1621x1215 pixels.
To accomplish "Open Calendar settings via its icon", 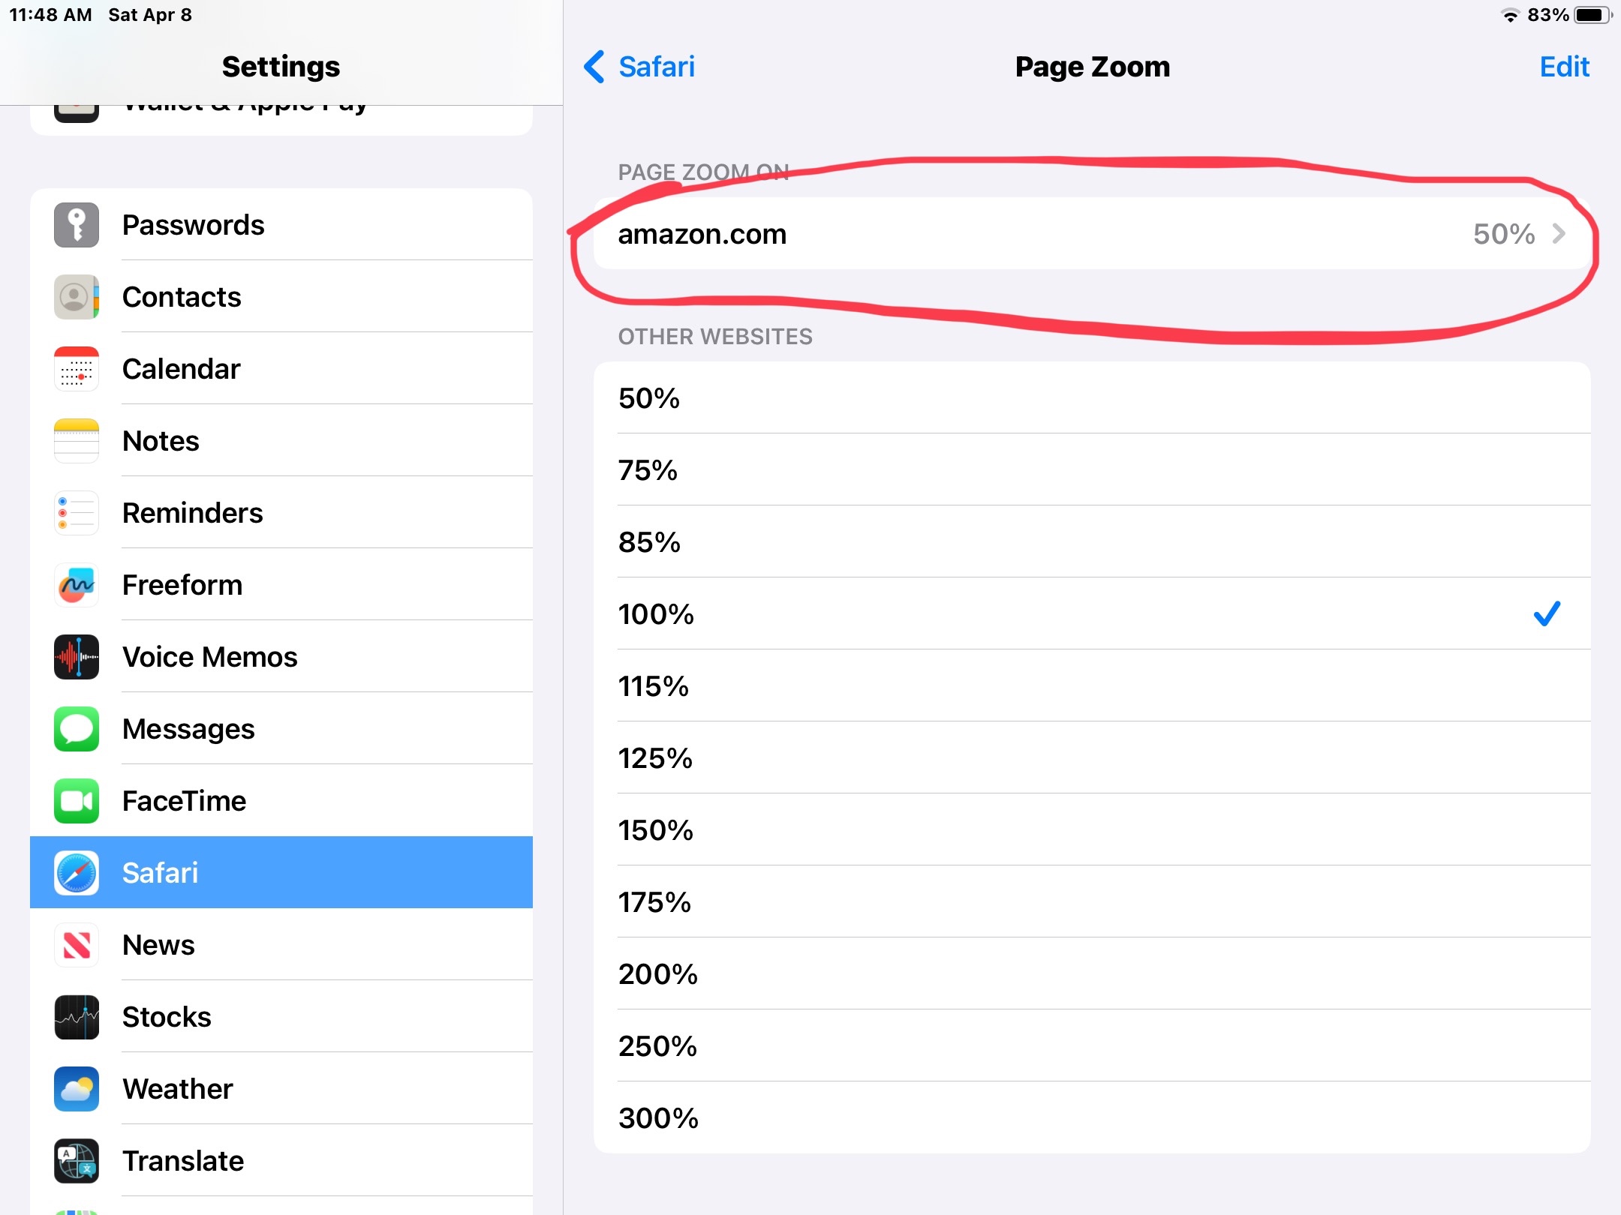I will click(x=76, y=369).
